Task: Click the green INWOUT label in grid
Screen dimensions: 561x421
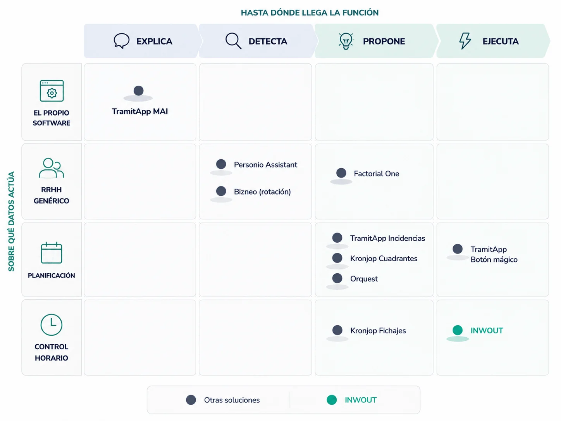Action: pos(487,331)
